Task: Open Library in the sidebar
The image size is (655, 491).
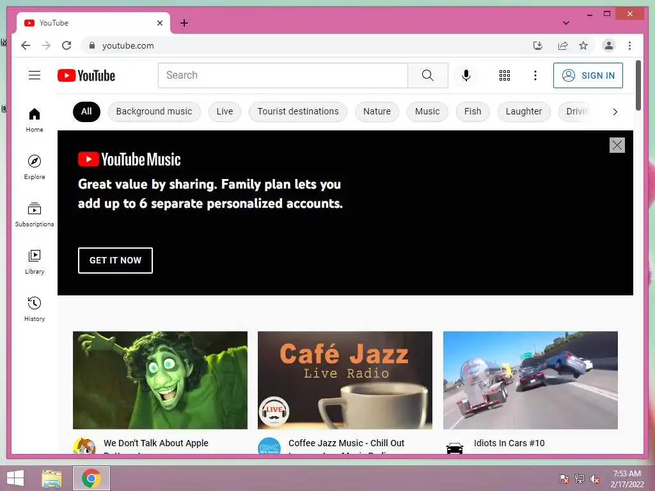Action: pyautogui.click(x=35, y=261)
